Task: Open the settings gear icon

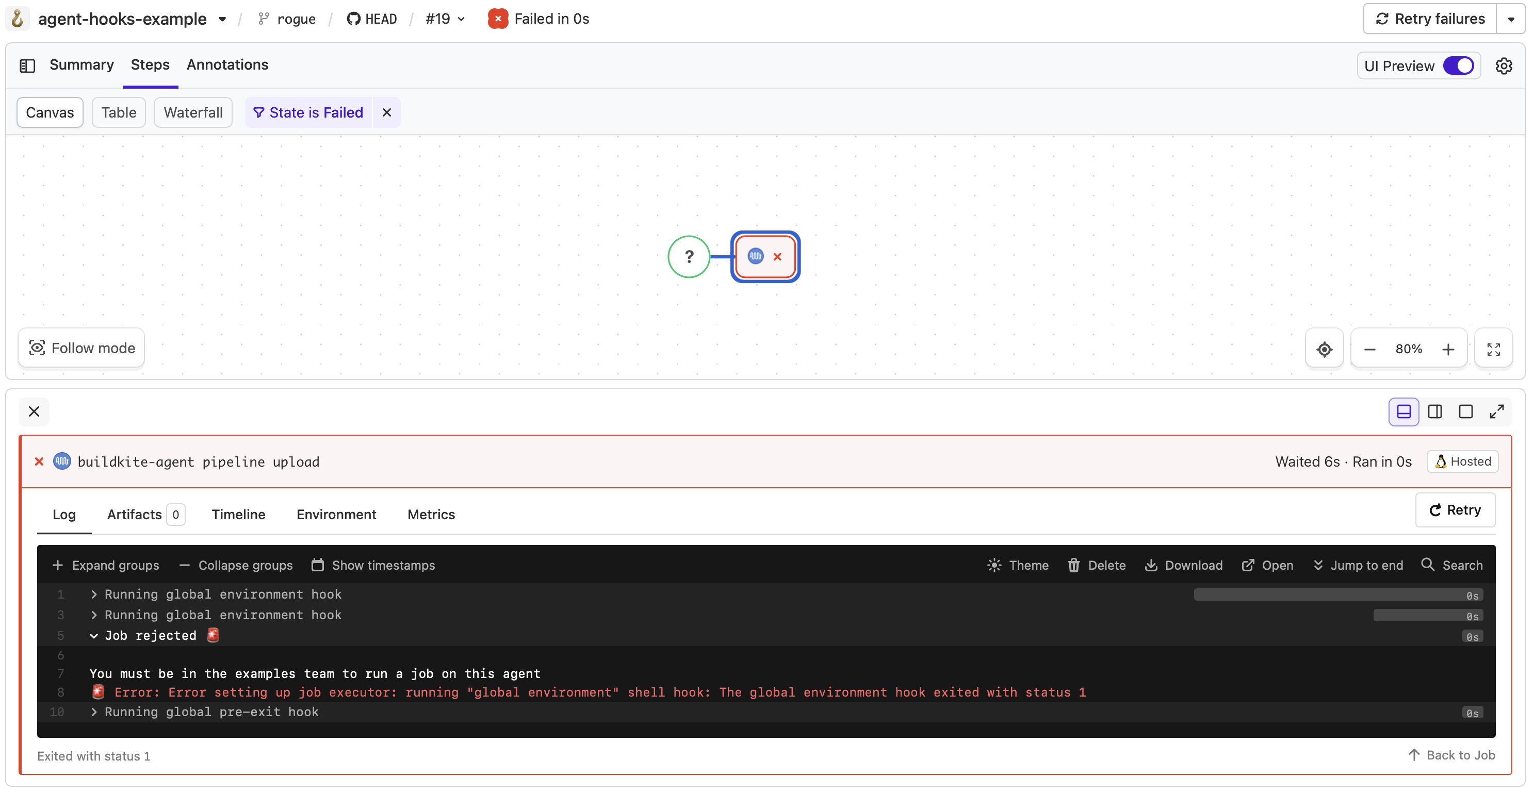Action: [x=1504, y=65]
